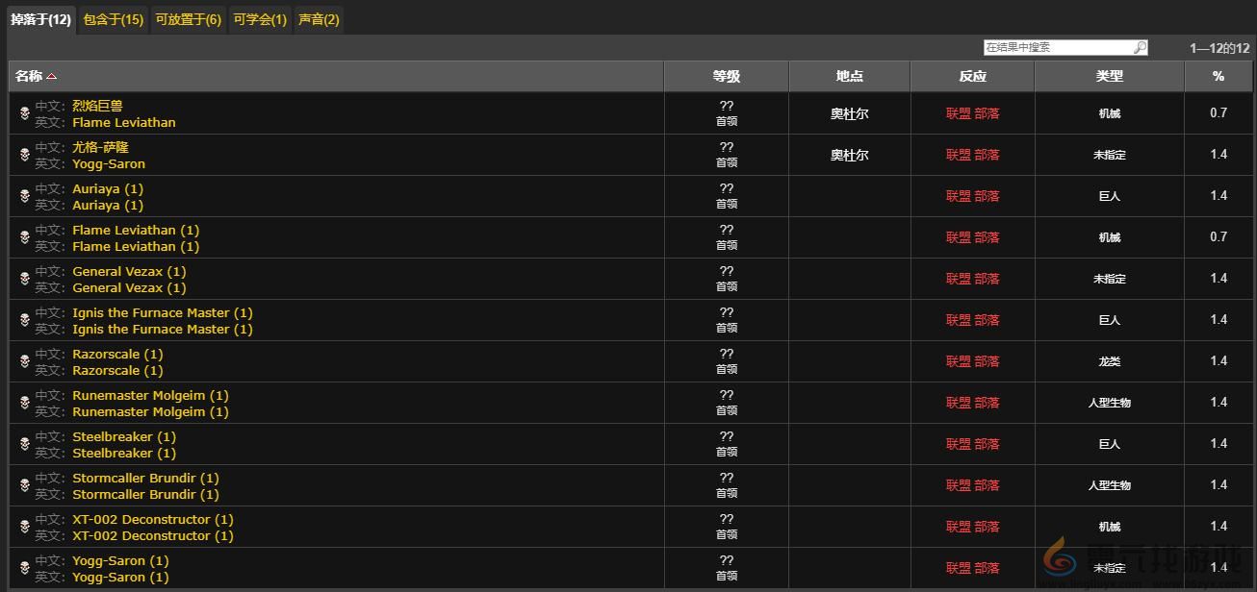Image resolution: width=1257 pixels, height=592 pixels.
Task: Sort the table by the 名称 column
Action: point(30,76)
